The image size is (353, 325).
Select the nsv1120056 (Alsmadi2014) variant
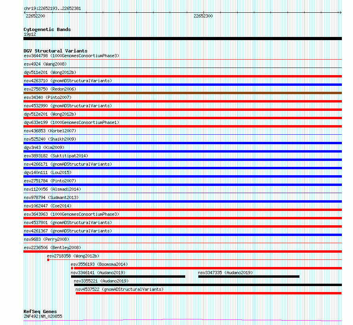click(52, 189)
